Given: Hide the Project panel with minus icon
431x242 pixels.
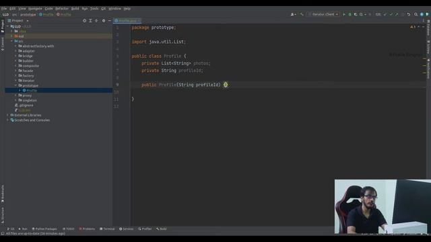Looking at the screenshot, I should [109, 21].
